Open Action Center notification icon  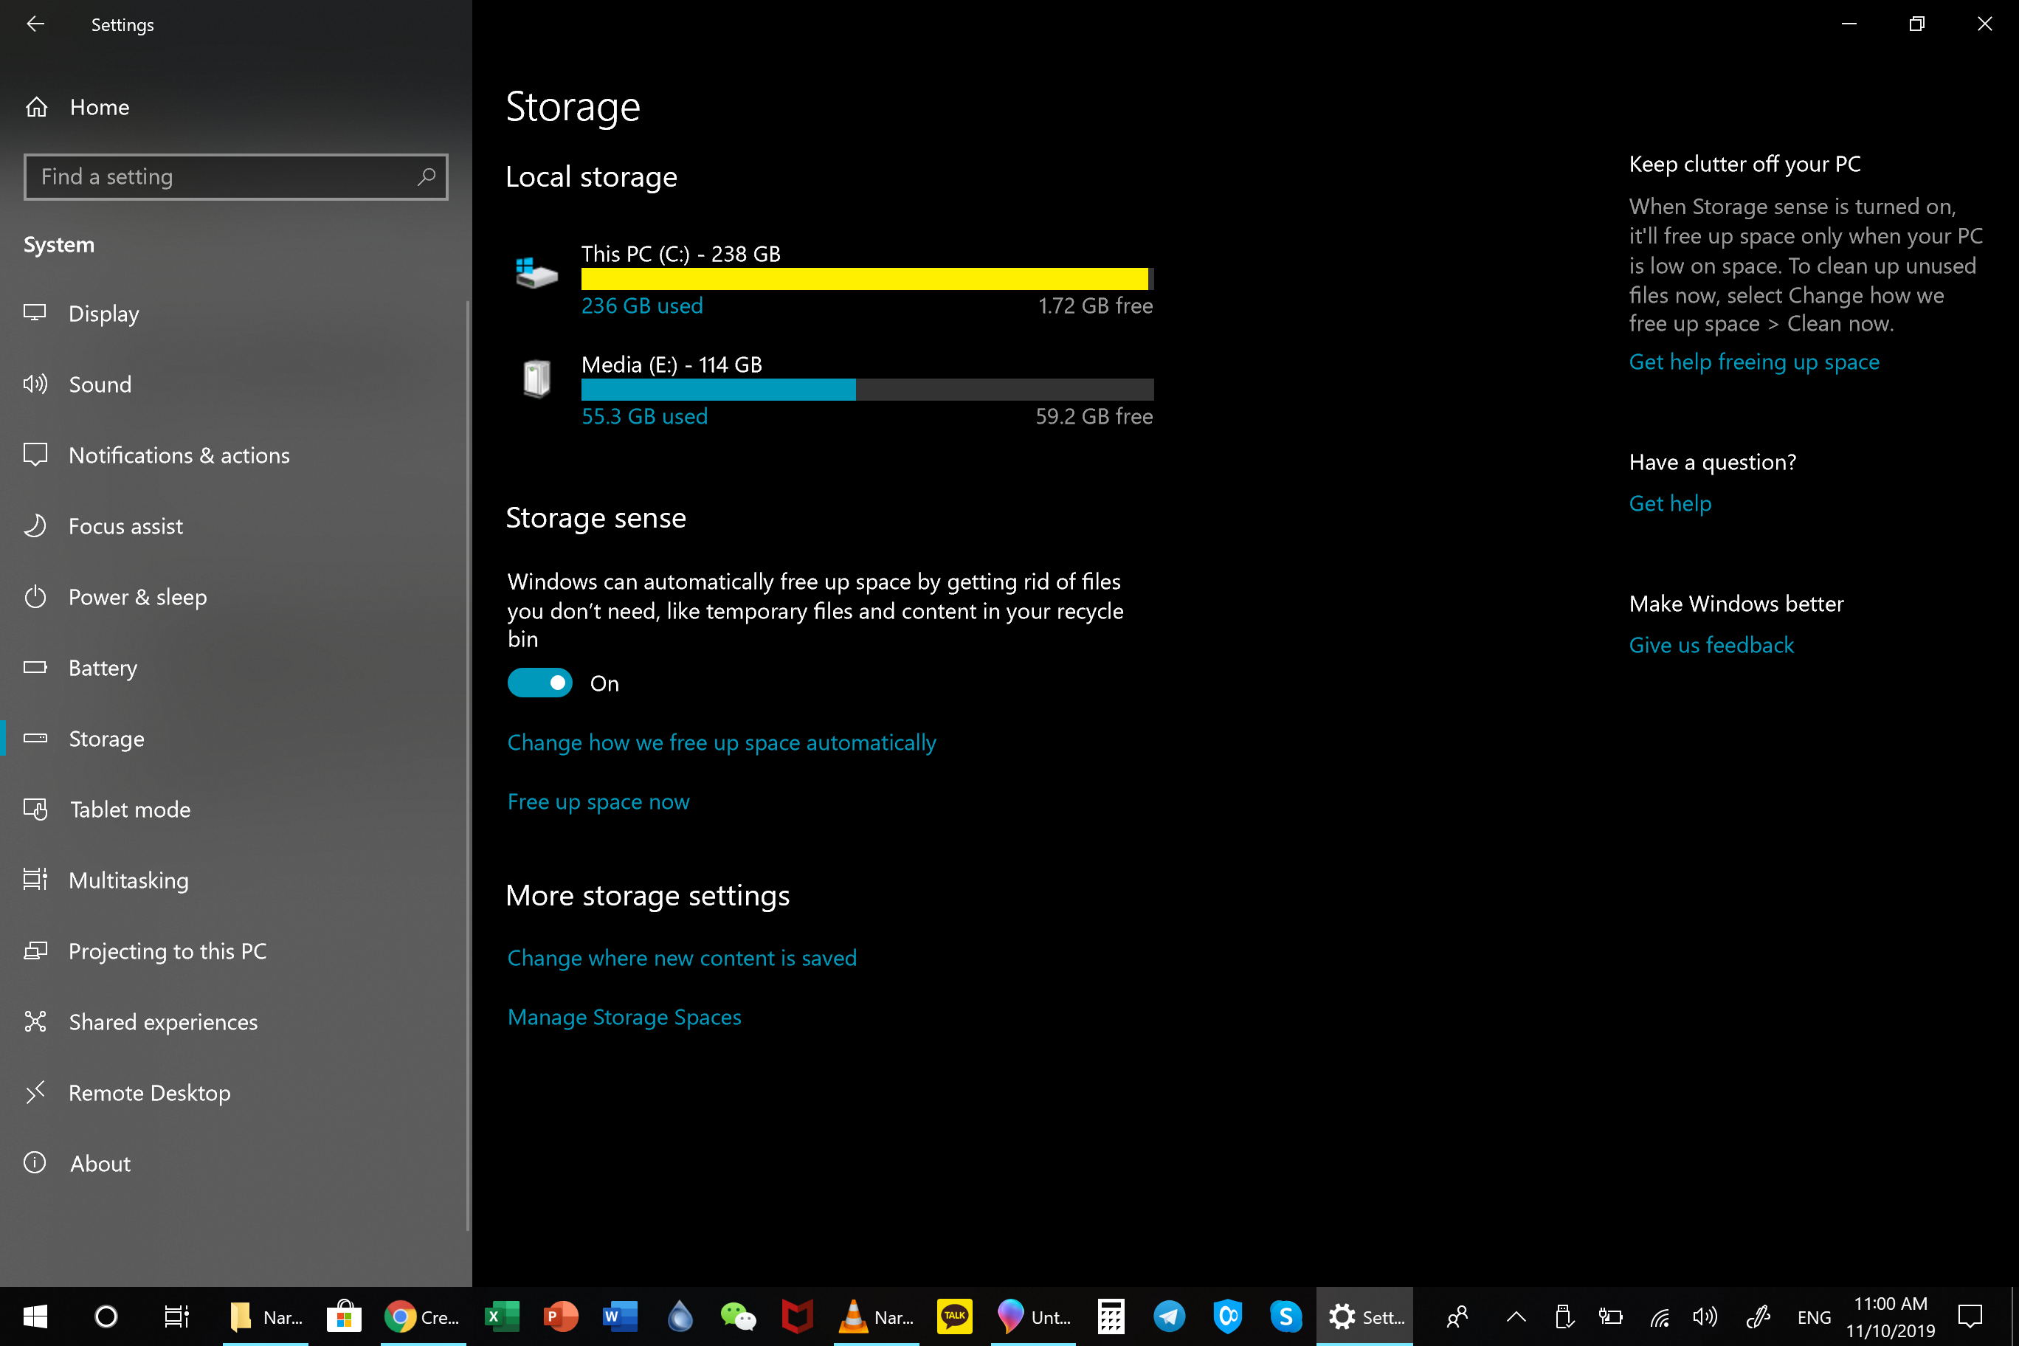coord(1970,1316)
